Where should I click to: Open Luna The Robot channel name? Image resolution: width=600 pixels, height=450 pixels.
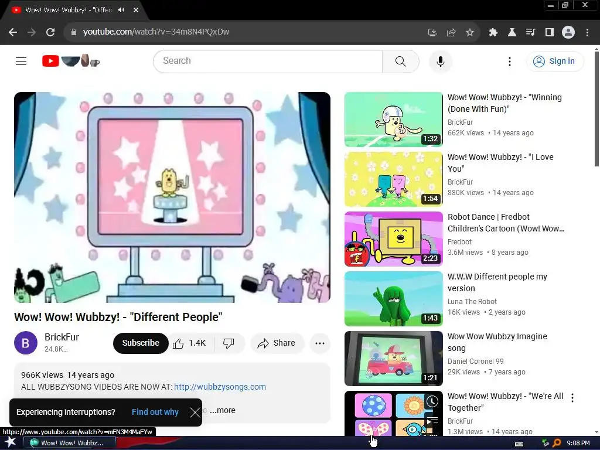click(x=472, y=302)
